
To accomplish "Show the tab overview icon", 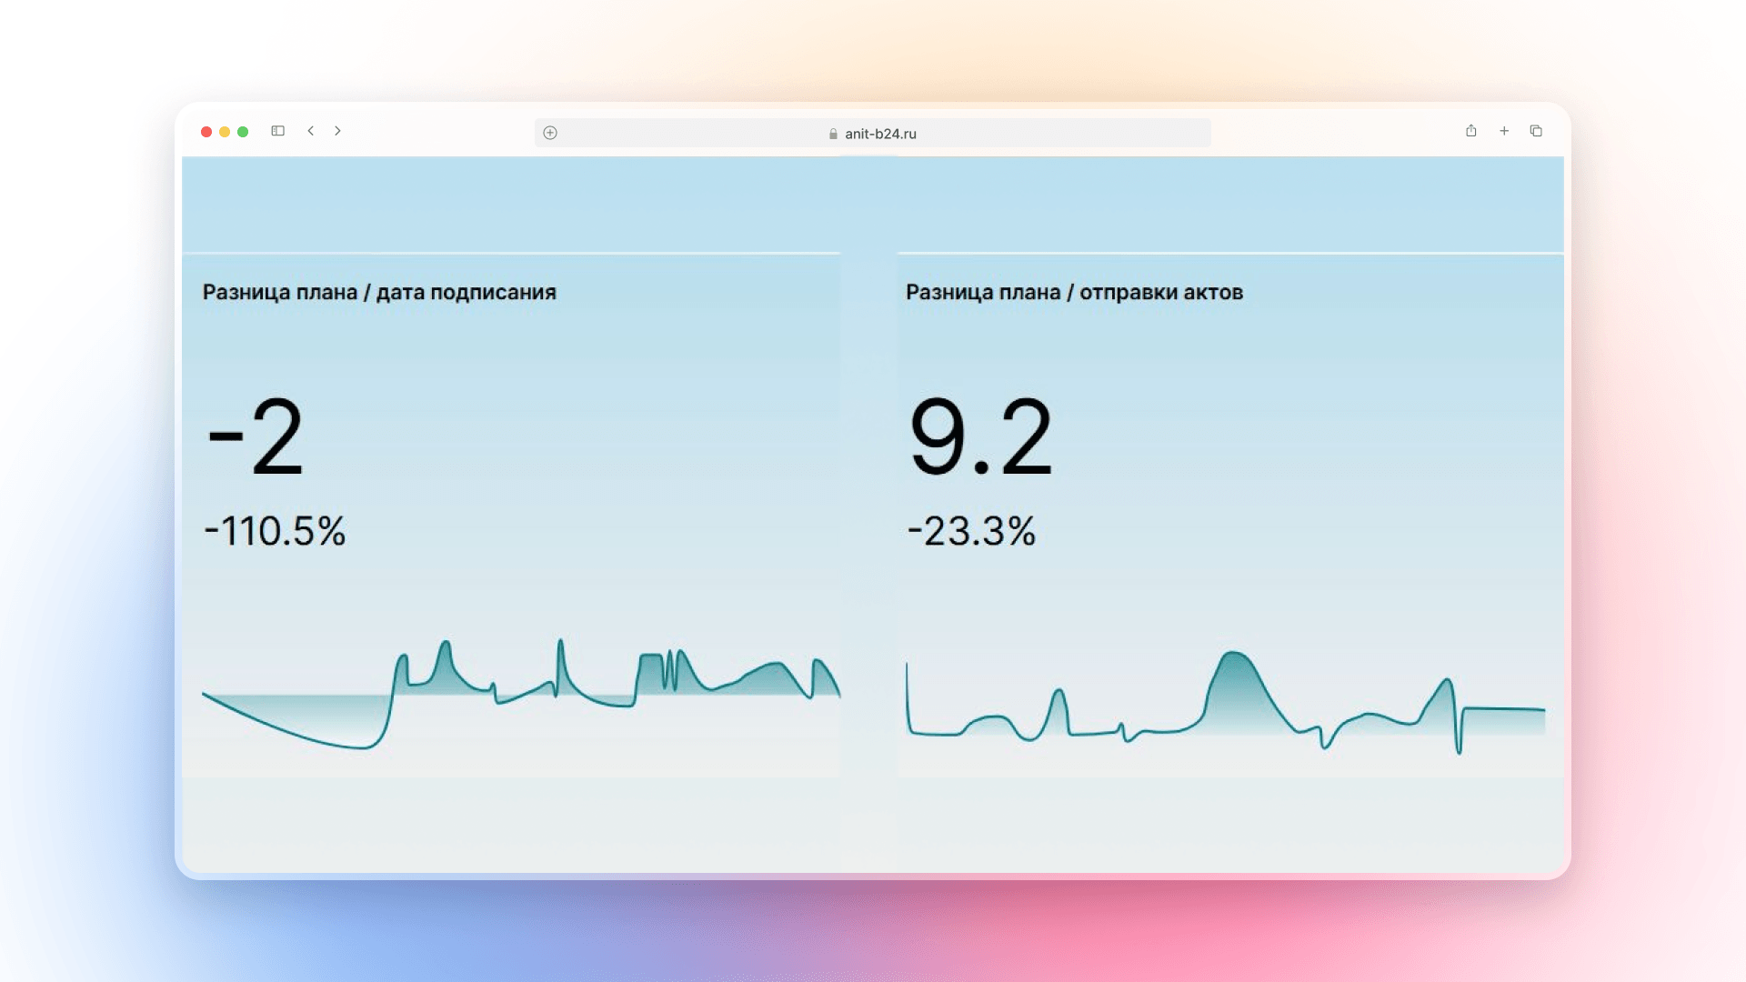I will tap(1536, 131).
